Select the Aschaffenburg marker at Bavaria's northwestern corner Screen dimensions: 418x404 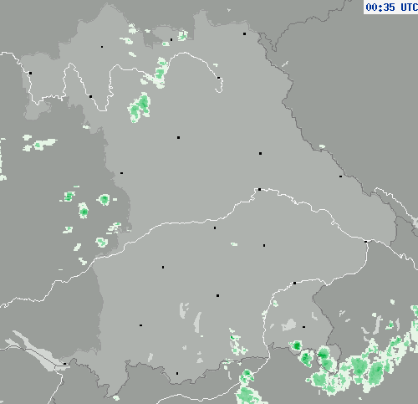[30, 73]
